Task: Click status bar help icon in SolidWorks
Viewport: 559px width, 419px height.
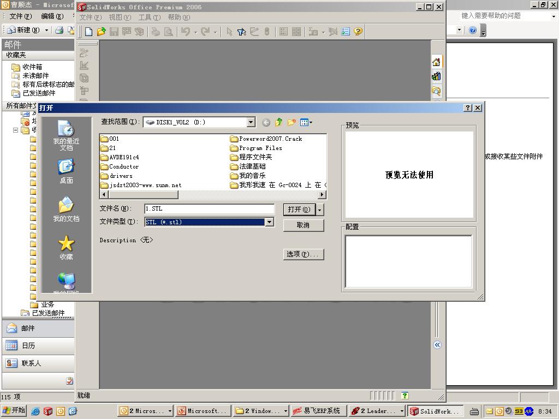Action: click(405, 396)
